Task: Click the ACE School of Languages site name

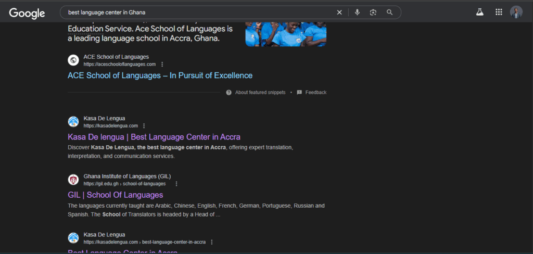Action: tap(116, 57)
